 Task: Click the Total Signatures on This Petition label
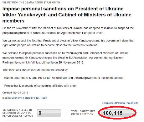(x=83, y=113)
